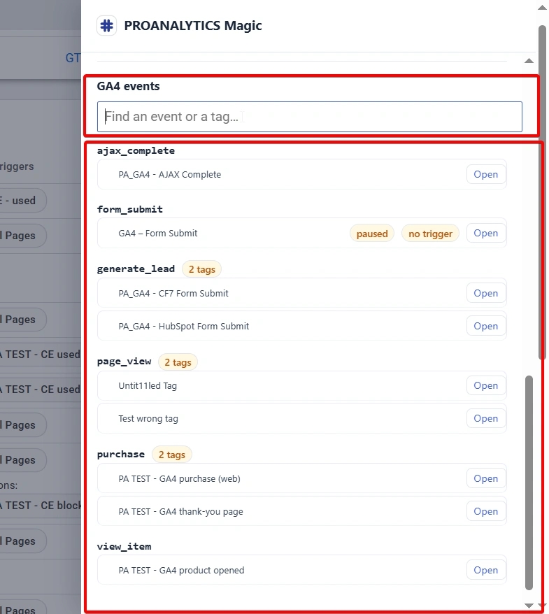Click the no trigger badge

pos(430,234)
